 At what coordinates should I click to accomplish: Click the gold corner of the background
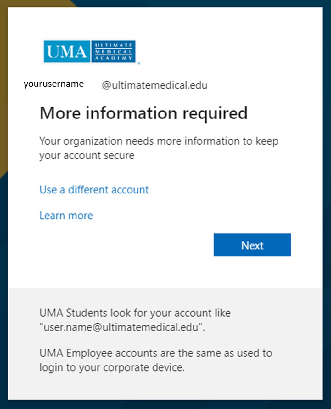[x=3, y=79]
